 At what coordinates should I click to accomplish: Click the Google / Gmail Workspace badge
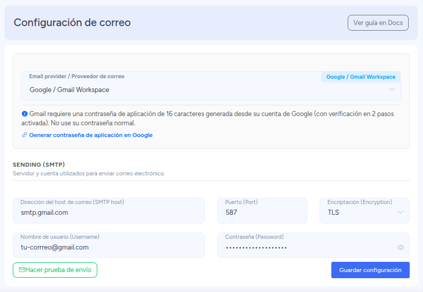pos(361,77)
